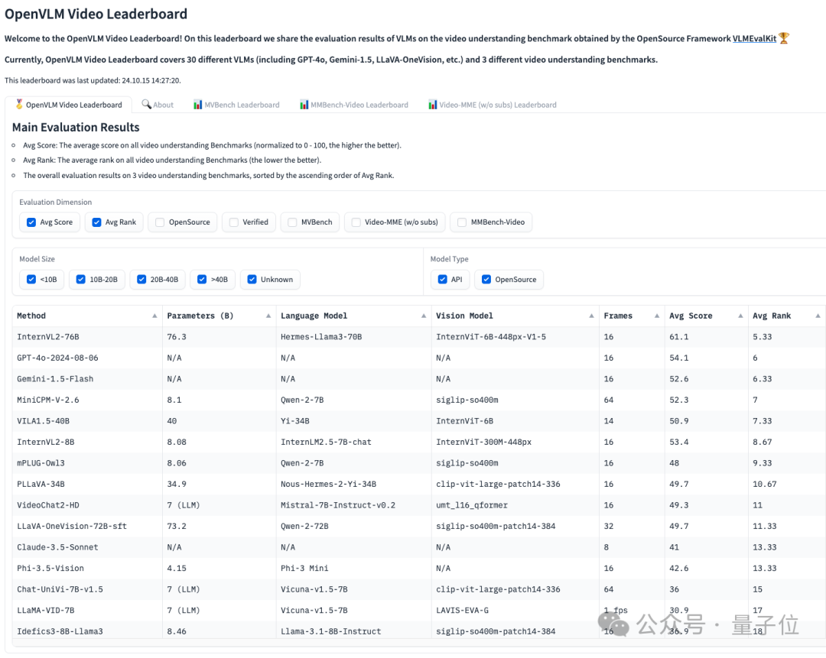
Task: Click the chart icon beside MMBench-Video Leaderboard
Action: (x=304, y=105)
